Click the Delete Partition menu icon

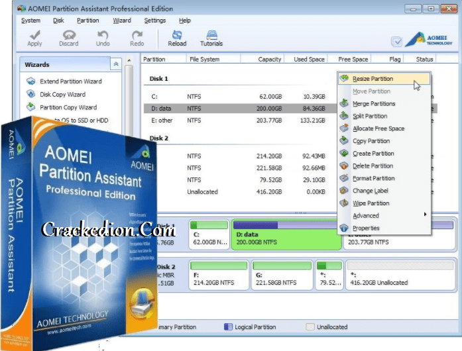pyautogui.click(x=344, y=166)
